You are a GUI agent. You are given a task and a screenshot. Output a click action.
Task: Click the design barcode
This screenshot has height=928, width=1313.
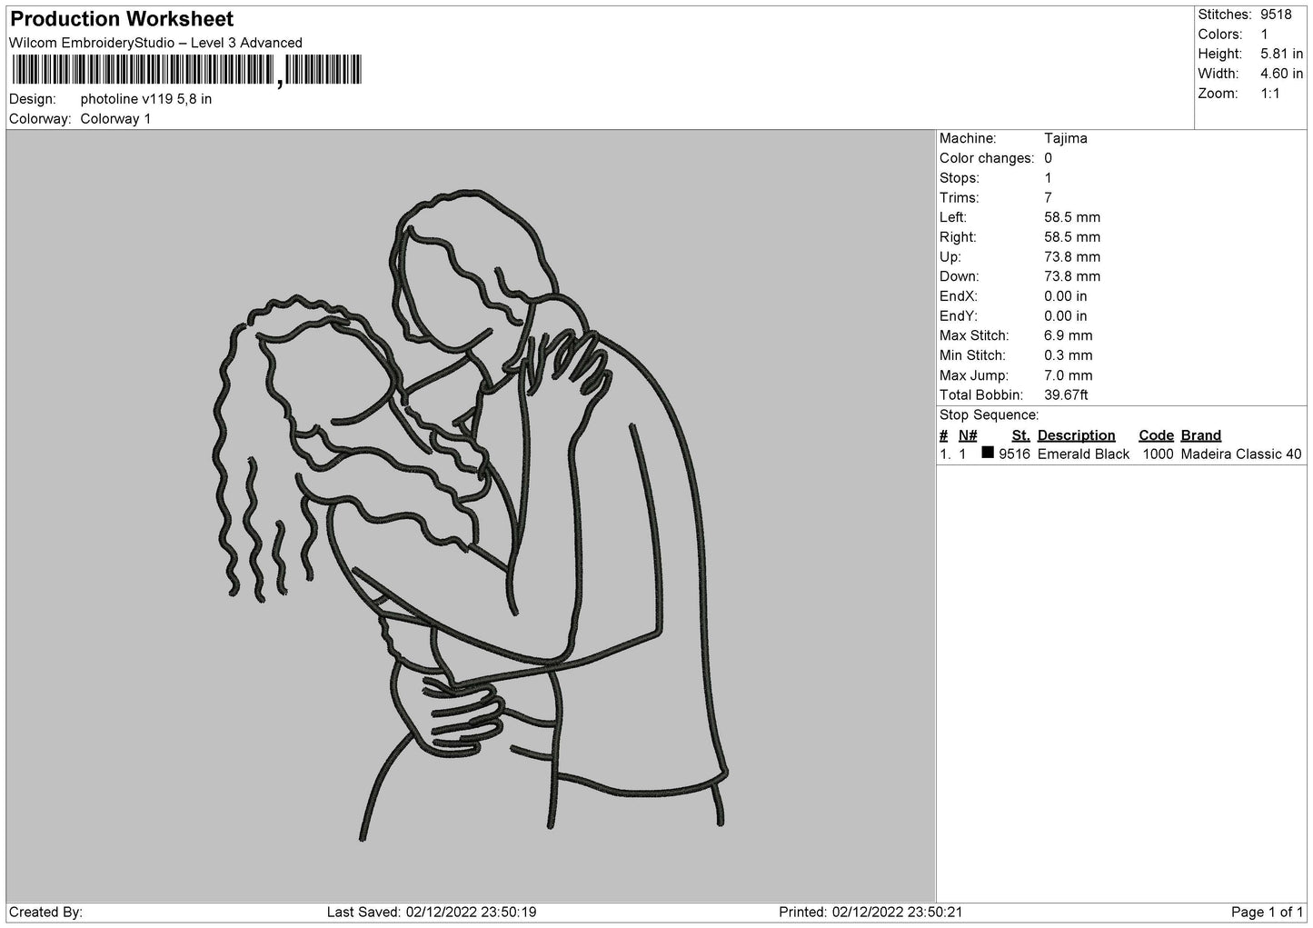point(186,70)
